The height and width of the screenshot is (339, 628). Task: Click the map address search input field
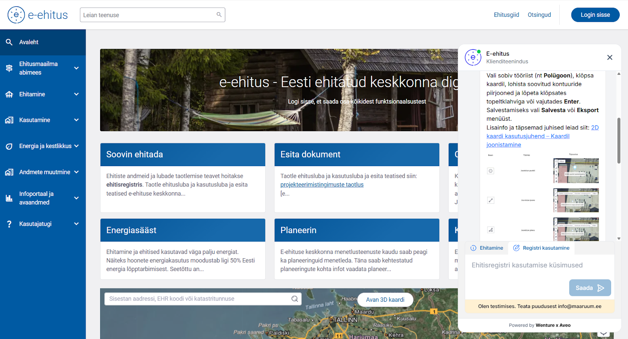click(203, 299)
